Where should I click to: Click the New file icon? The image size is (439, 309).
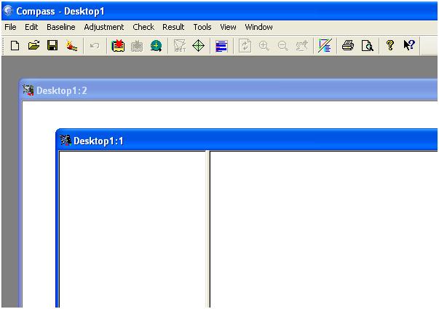point(15,46)
